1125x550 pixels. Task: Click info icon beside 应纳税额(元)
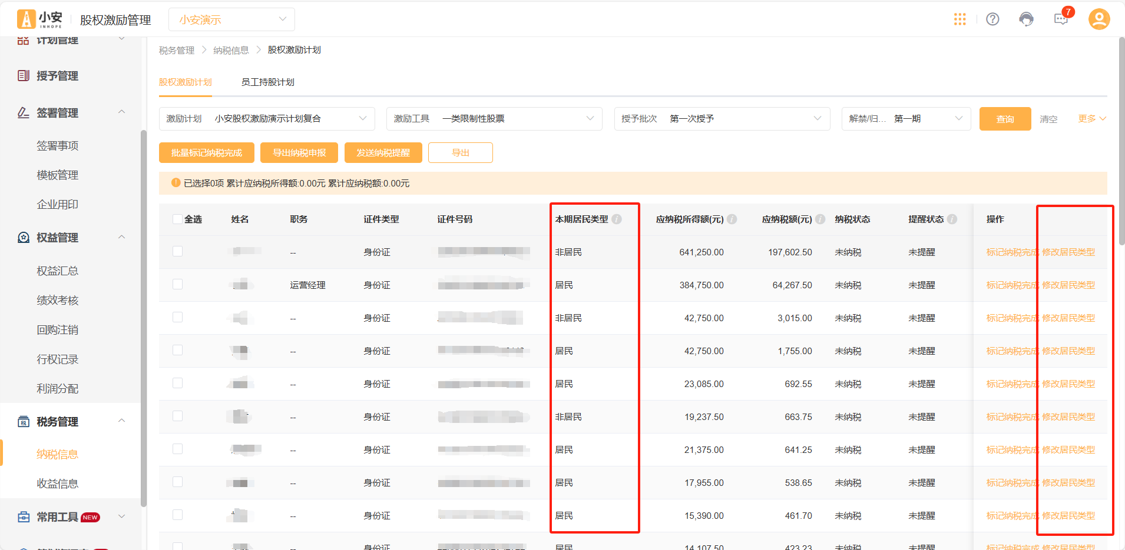pyautogui.click(x=820, y=219)
